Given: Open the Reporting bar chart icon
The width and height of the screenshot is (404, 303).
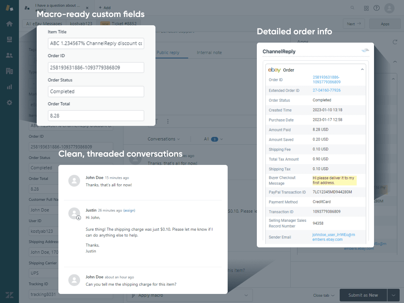Looking at the screenshot, I should pos(9,87).
